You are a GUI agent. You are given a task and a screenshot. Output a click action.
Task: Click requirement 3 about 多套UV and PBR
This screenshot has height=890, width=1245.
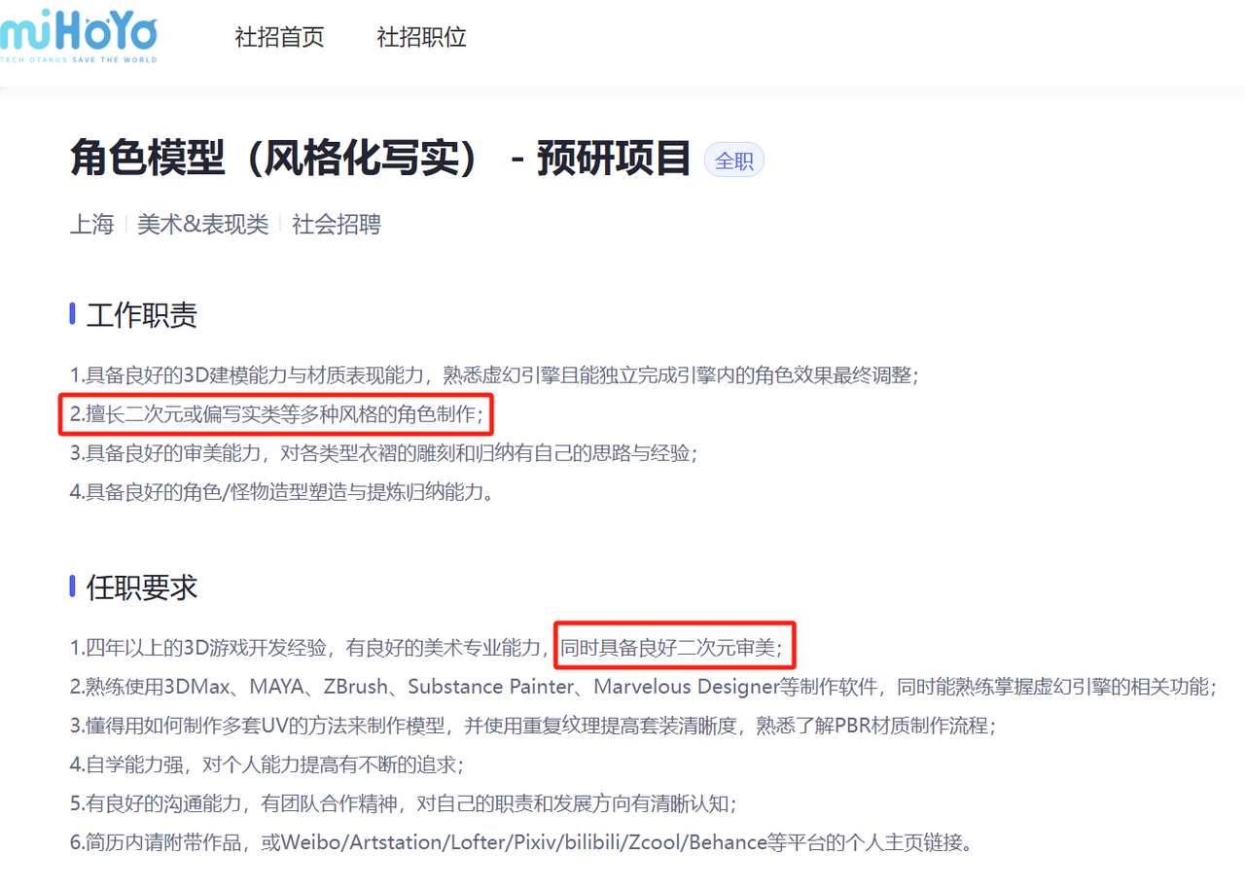[533, 726]
